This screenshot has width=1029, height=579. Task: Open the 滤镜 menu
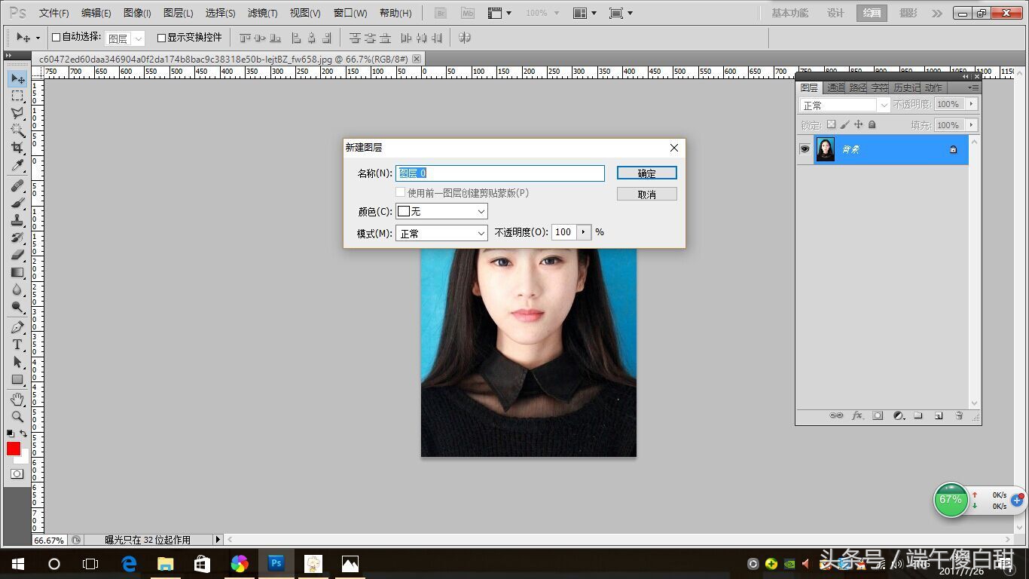pyautogui.click(x=262, y=13)
